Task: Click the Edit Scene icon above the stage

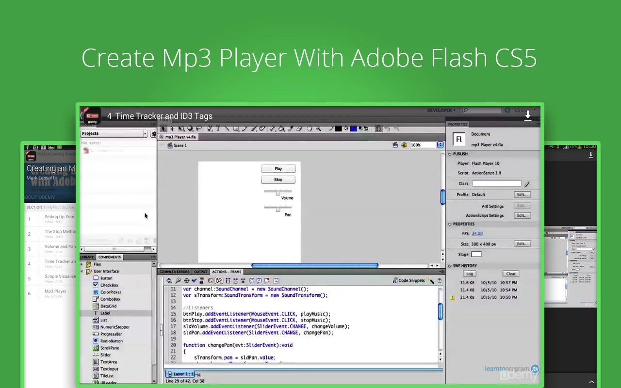Action: (395, 145)
